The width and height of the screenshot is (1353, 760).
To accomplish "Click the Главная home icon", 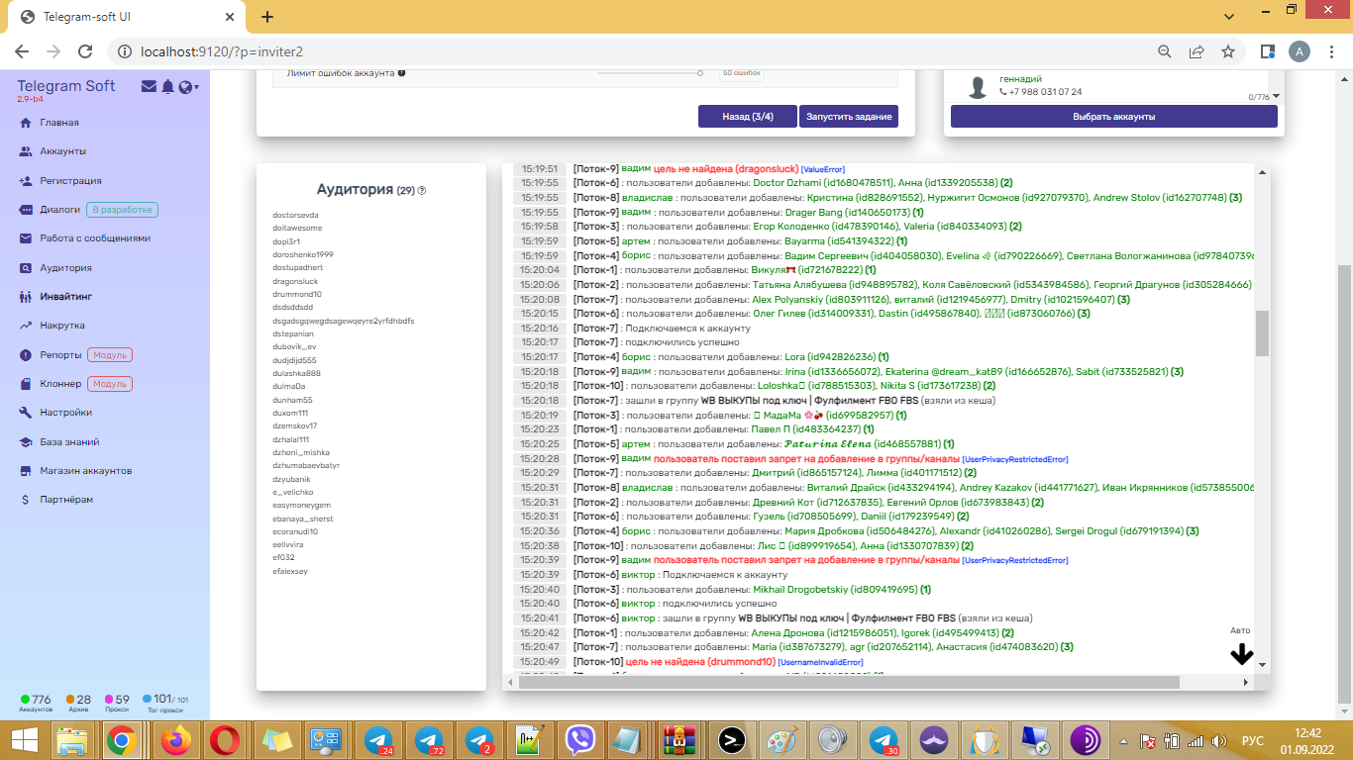I will (x=26, y=123).
